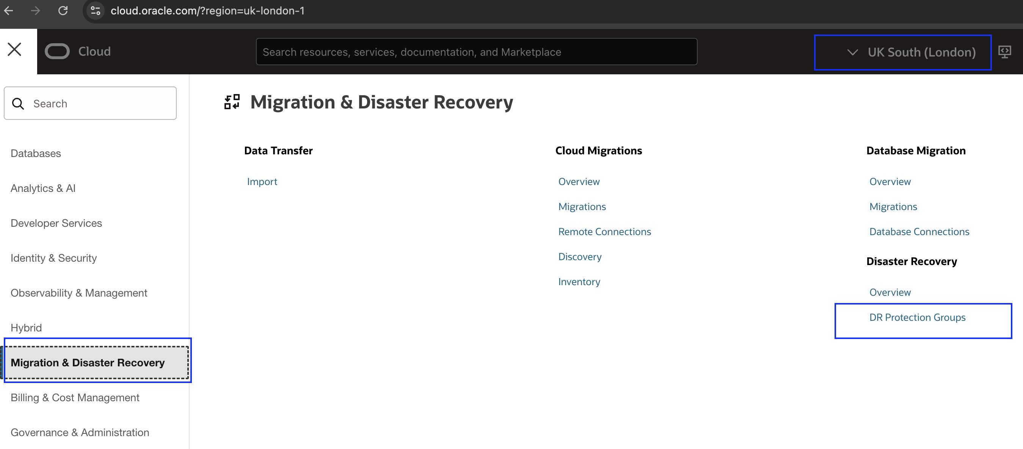Click the site settings icon in address bar
The height and width of the screenshot is (449, 1023).
(95, 11)
